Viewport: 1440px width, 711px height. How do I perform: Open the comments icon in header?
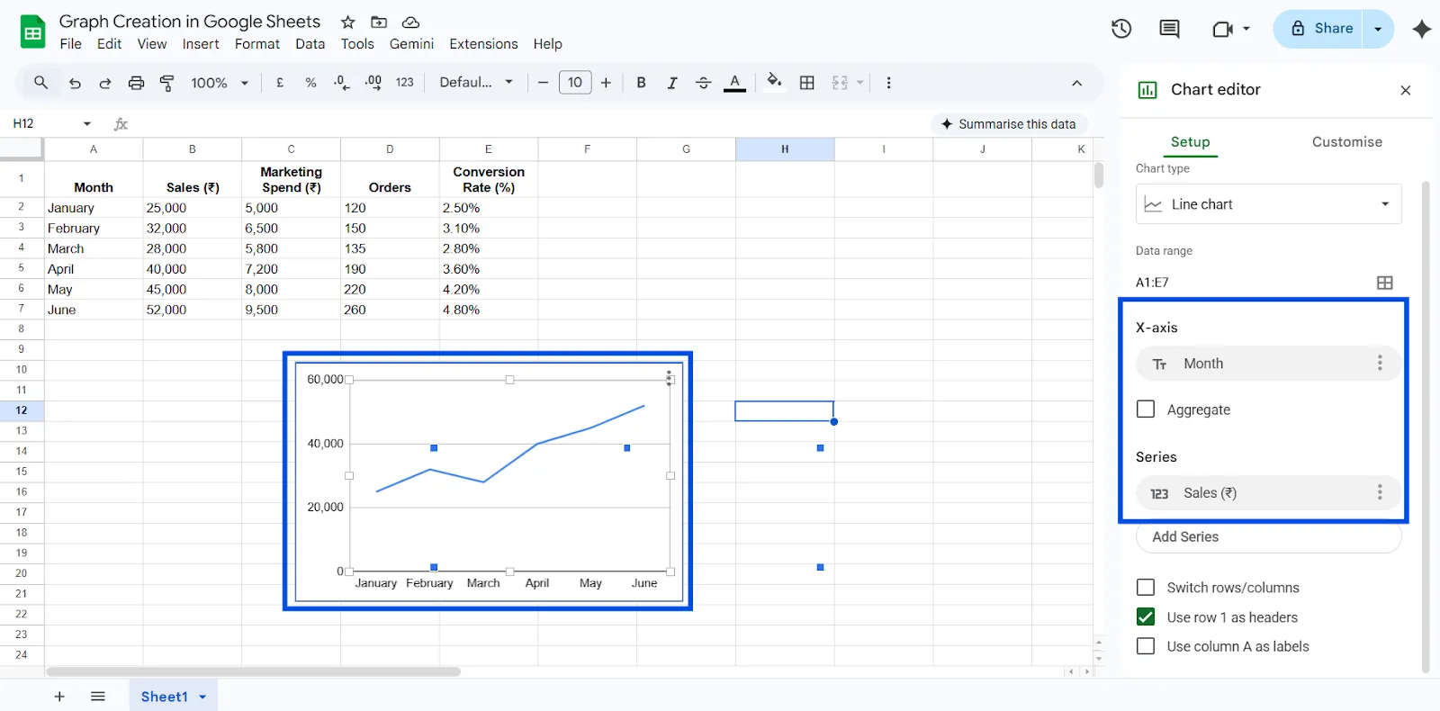click(x=1169, y=29)
